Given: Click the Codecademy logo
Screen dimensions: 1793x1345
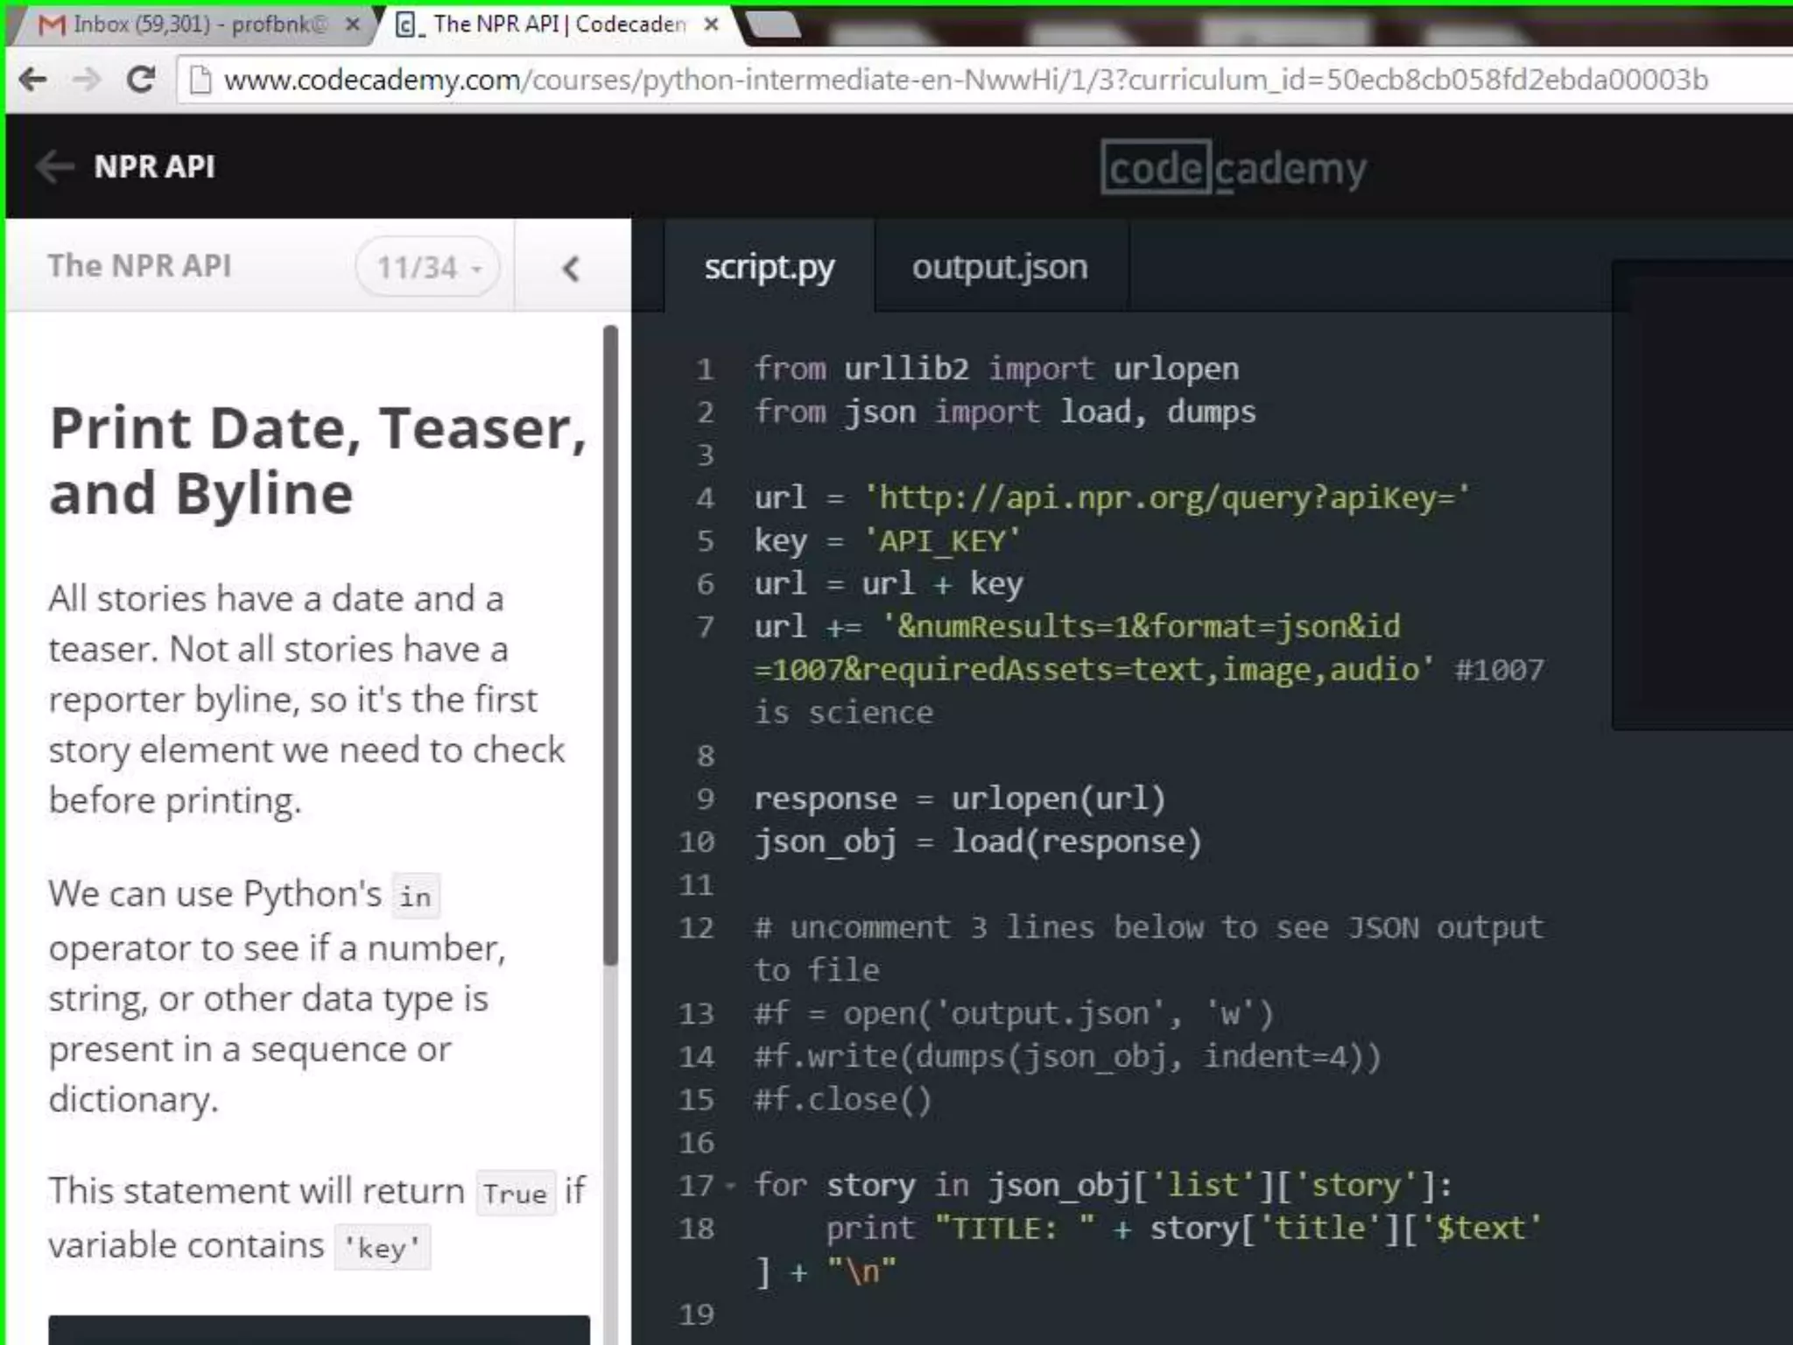Looking at the screenshot, I should point(1234,167).
